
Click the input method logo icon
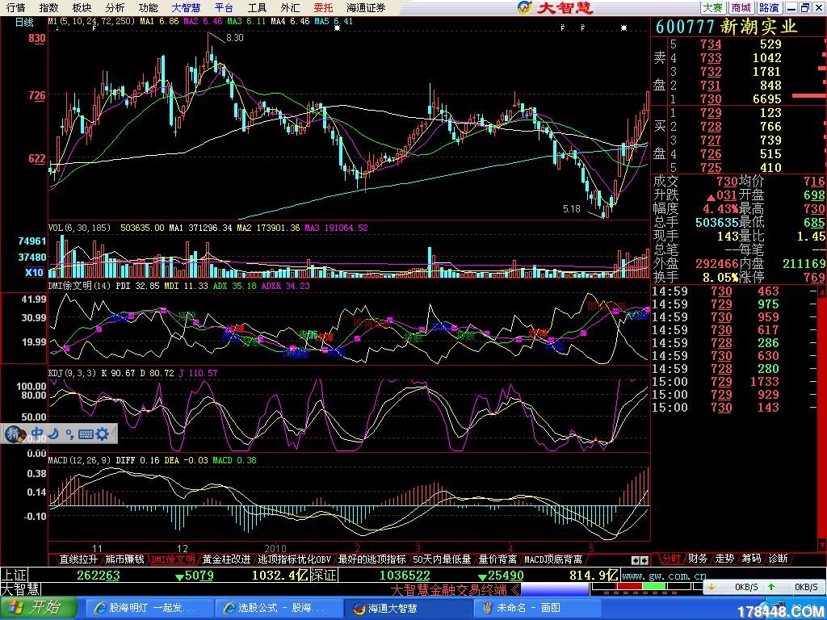click(15, 434)
